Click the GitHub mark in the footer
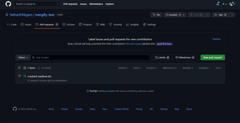The height and width of the screenshot is (123, 240). [x=15, y=109]
